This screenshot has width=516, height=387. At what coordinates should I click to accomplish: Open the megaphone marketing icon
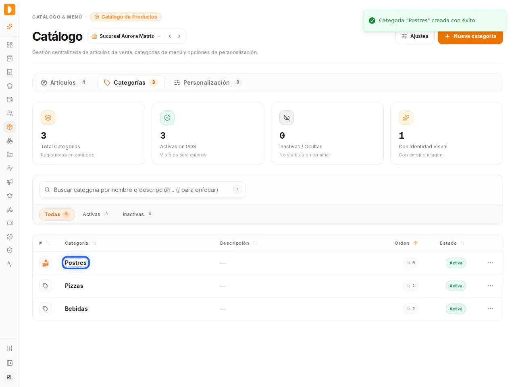(x=10, y=182)
